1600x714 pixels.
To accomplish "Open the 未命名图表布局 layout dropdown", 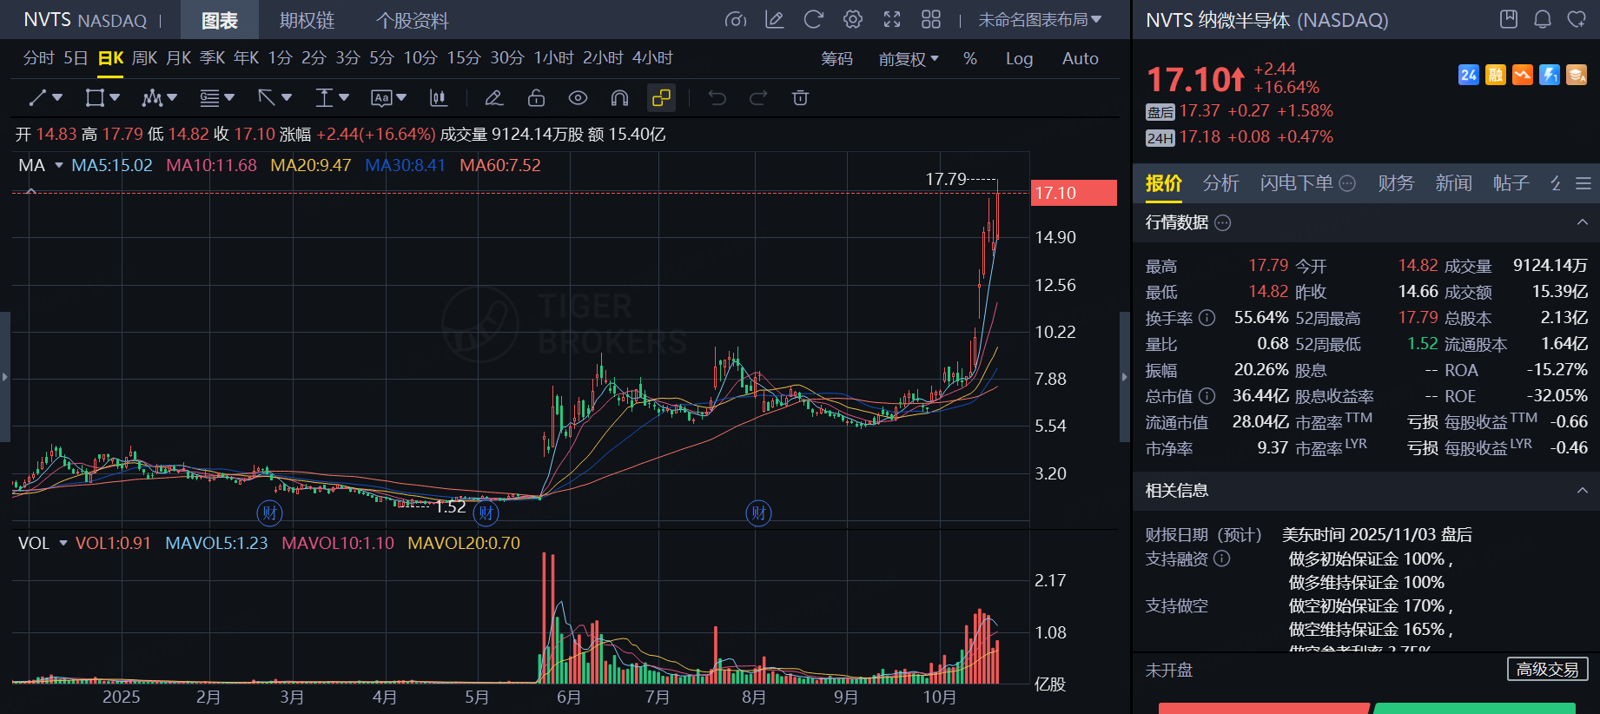I will pyautogui.click(x=1040, y=19).
